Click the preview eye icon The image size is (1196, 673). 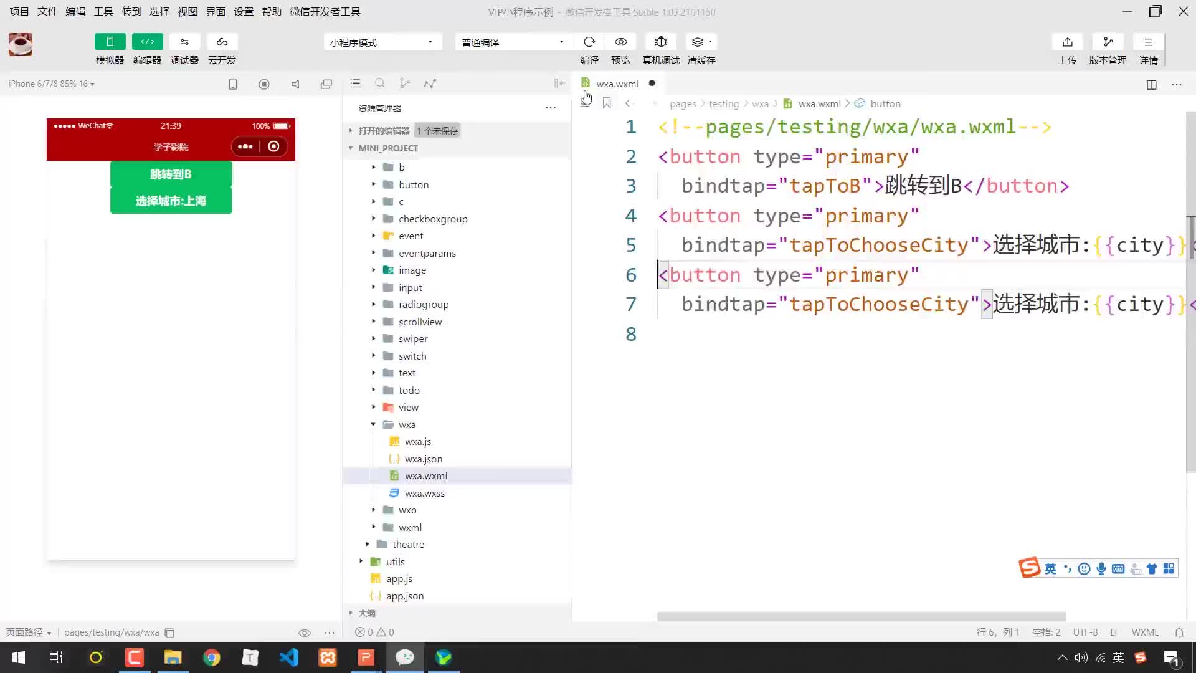pos(621,42)
